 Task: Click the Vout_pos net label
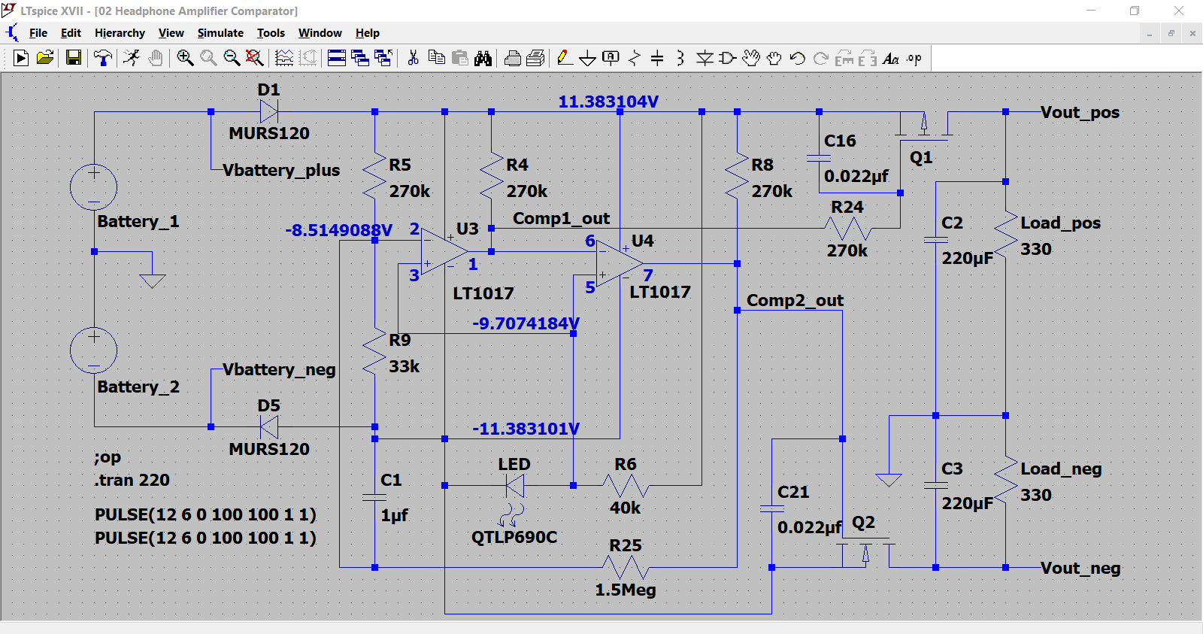pyautogui.click(x=1080, y=112)
